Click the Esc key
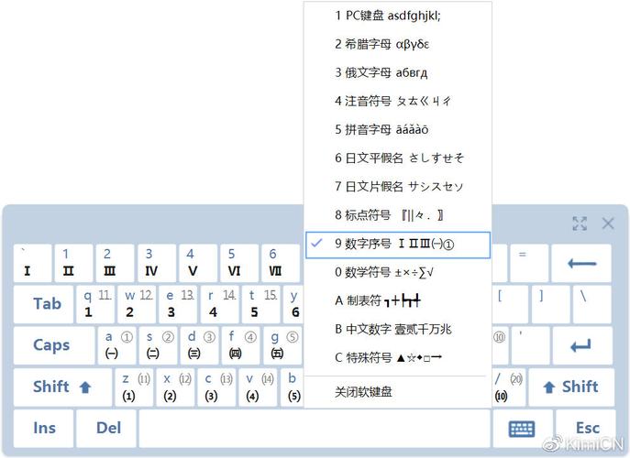 (586, 429)
